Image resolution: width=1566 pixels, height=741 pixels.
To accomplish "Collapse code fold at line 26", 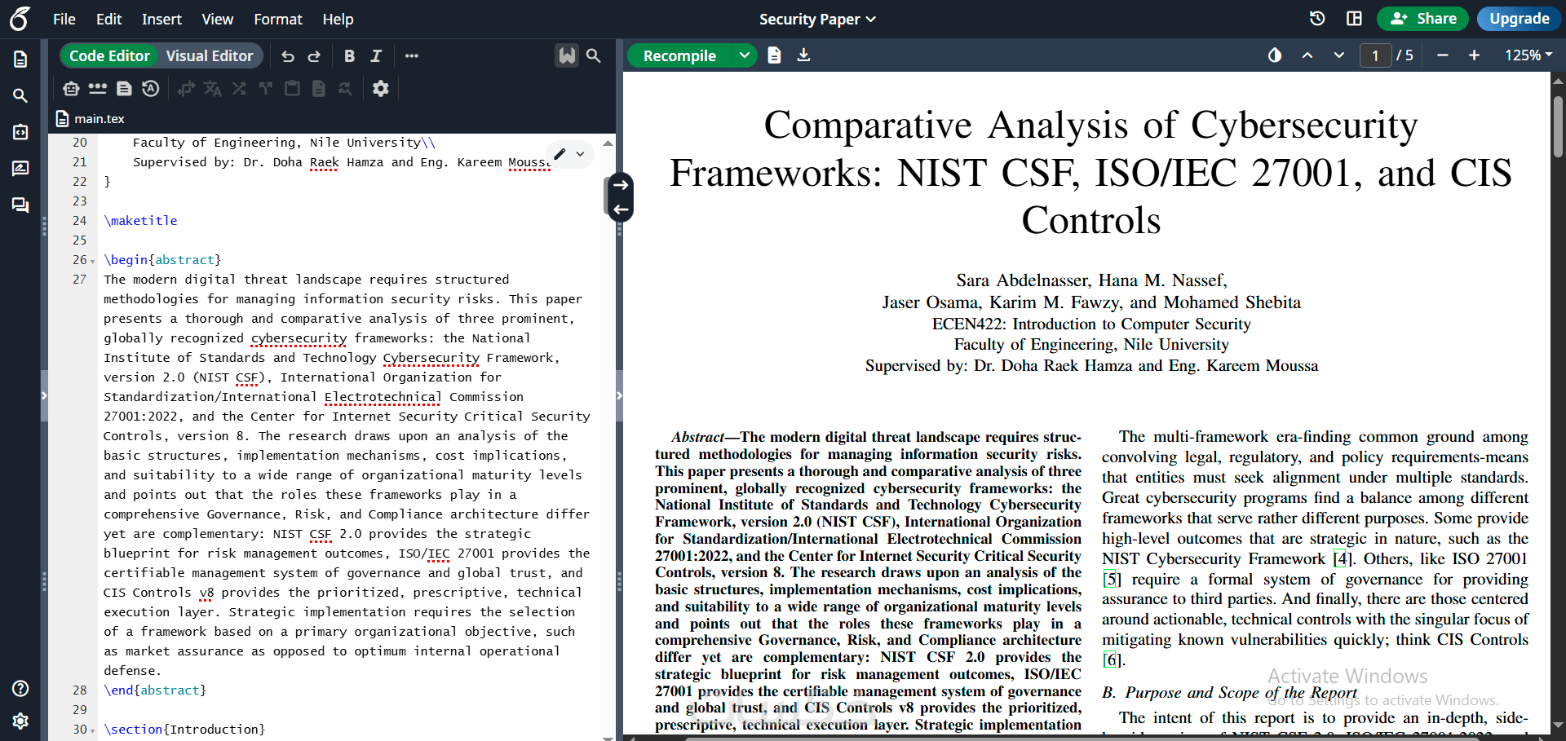I will [x=92, y=261].
